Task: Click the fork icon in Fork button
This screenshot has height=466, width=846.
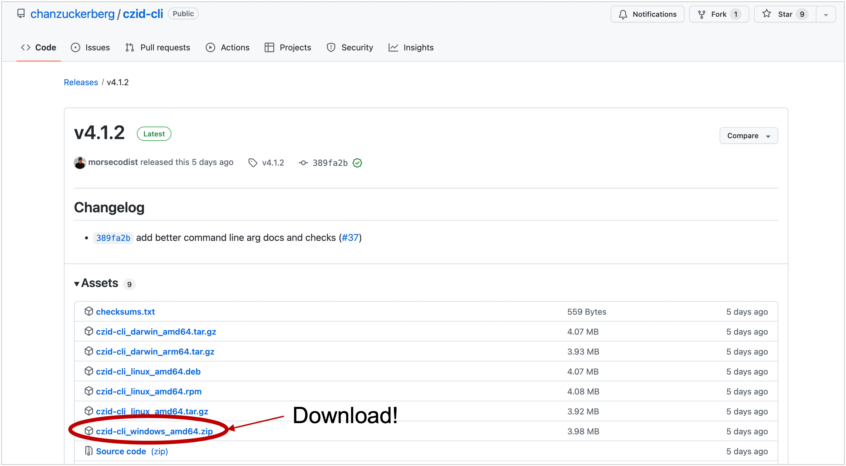Action: pos(702,14)
